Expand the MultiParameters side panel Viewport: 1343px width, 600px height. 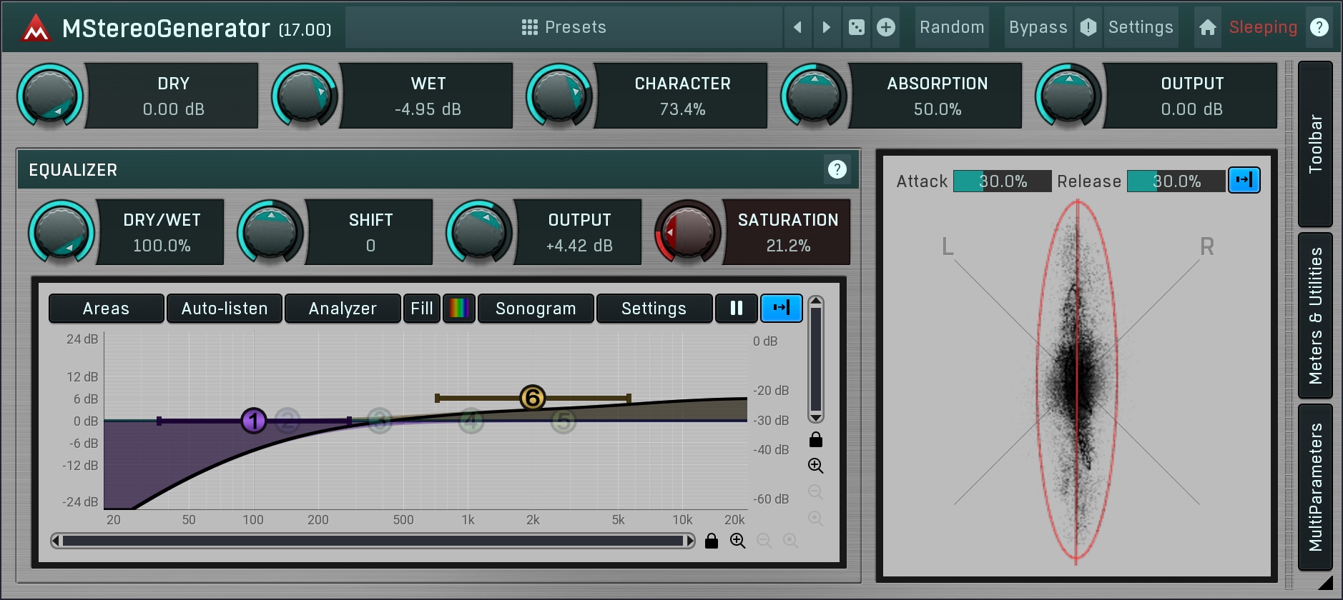point(1314,487)
